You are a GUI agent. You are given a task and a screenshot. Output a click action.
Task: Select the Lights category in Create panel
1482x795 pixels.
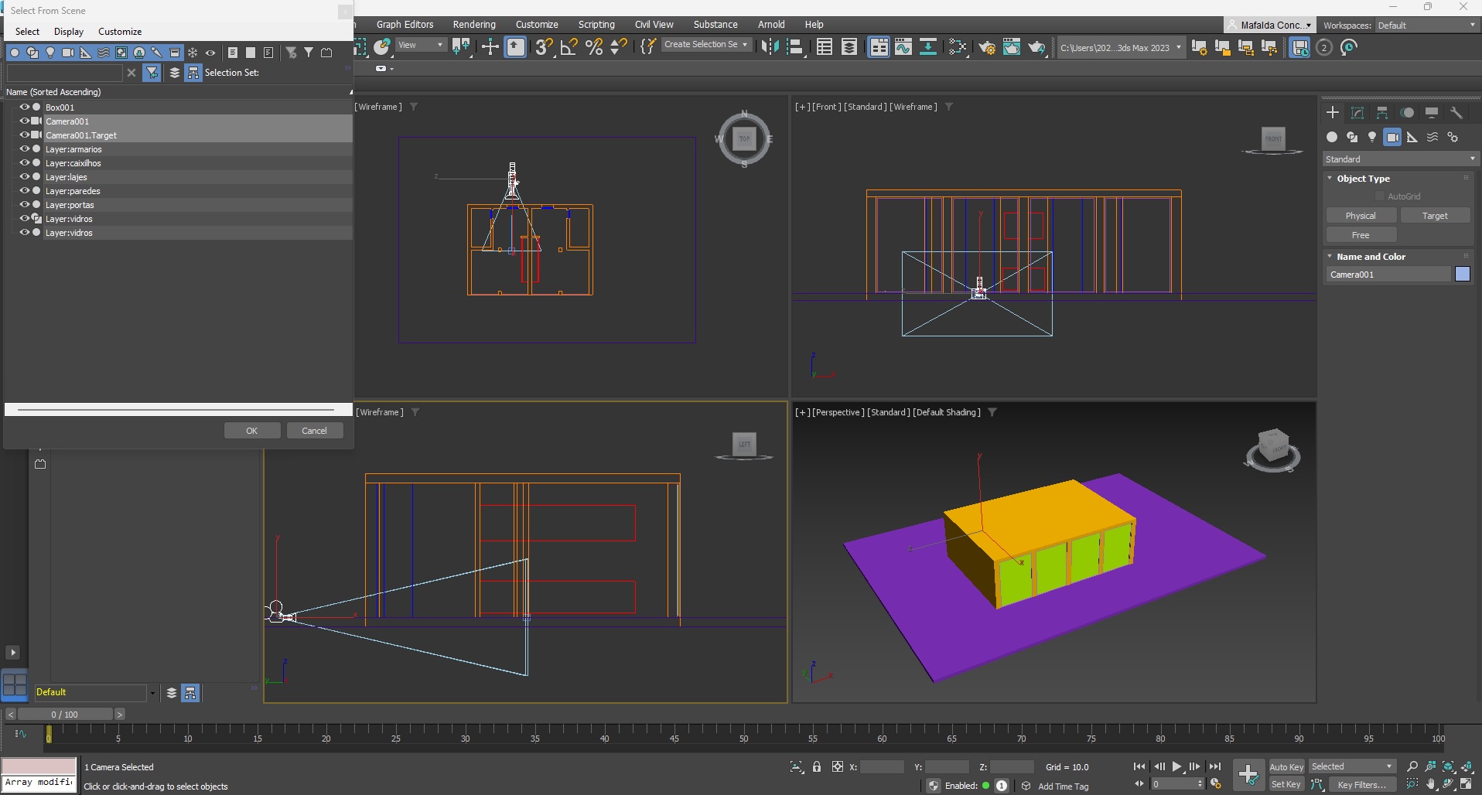[x=1372, y=137]
